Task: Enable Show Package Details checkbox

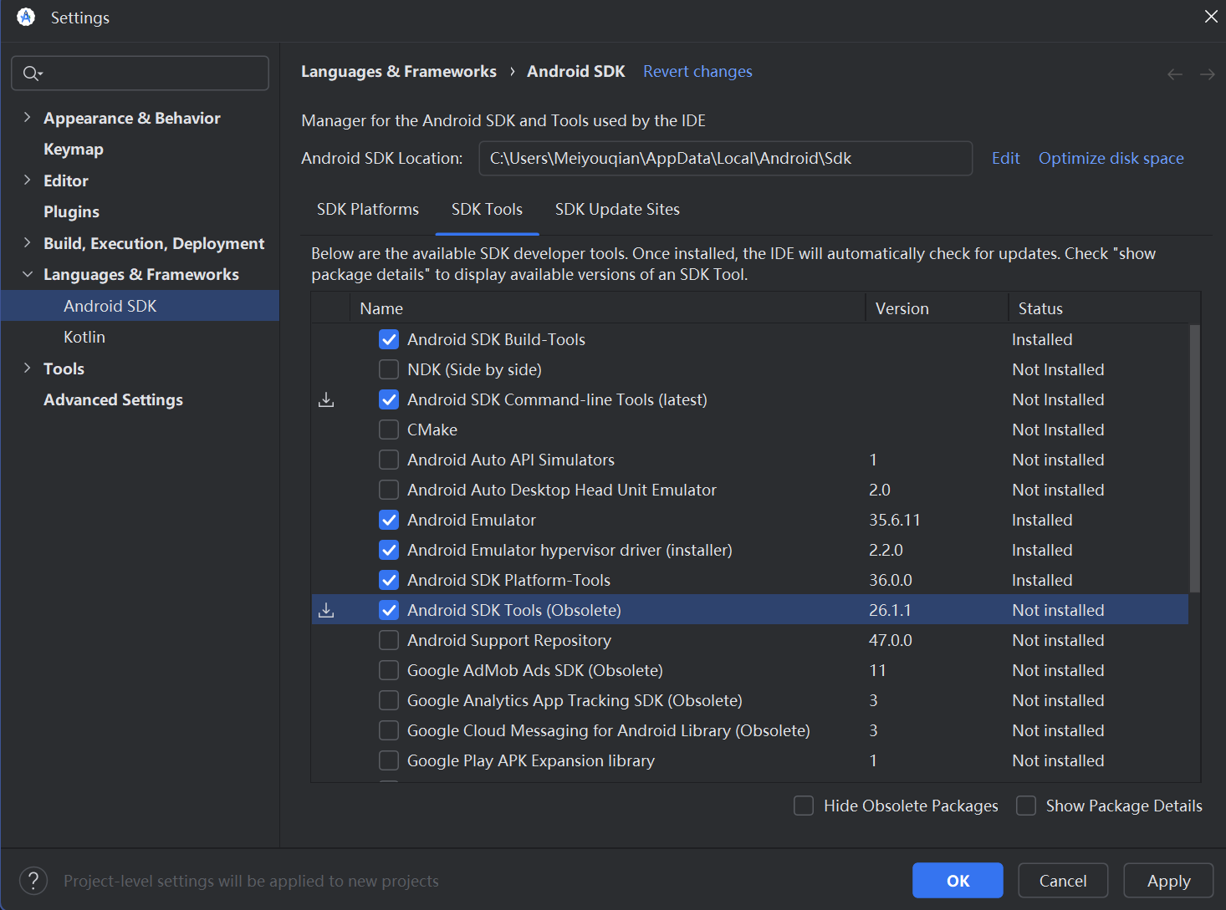Action: click(x=1026, y=806)
